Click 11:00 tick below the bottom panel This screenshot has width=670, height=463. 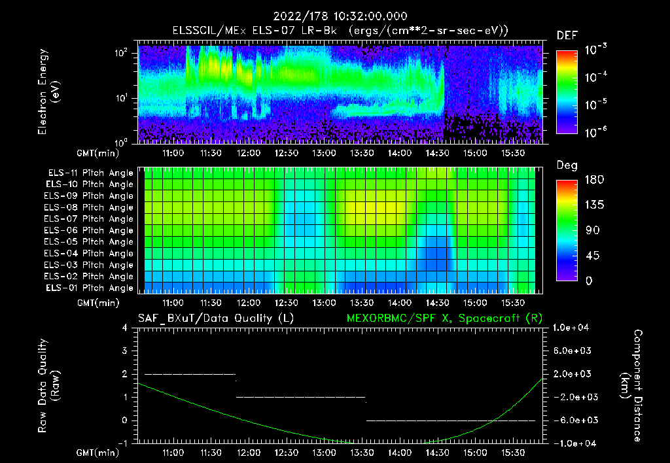click(x=173, y=453)
